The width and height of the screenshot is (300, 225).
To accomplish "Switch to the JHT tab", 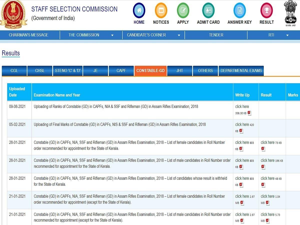I will (x=180, y=71).
